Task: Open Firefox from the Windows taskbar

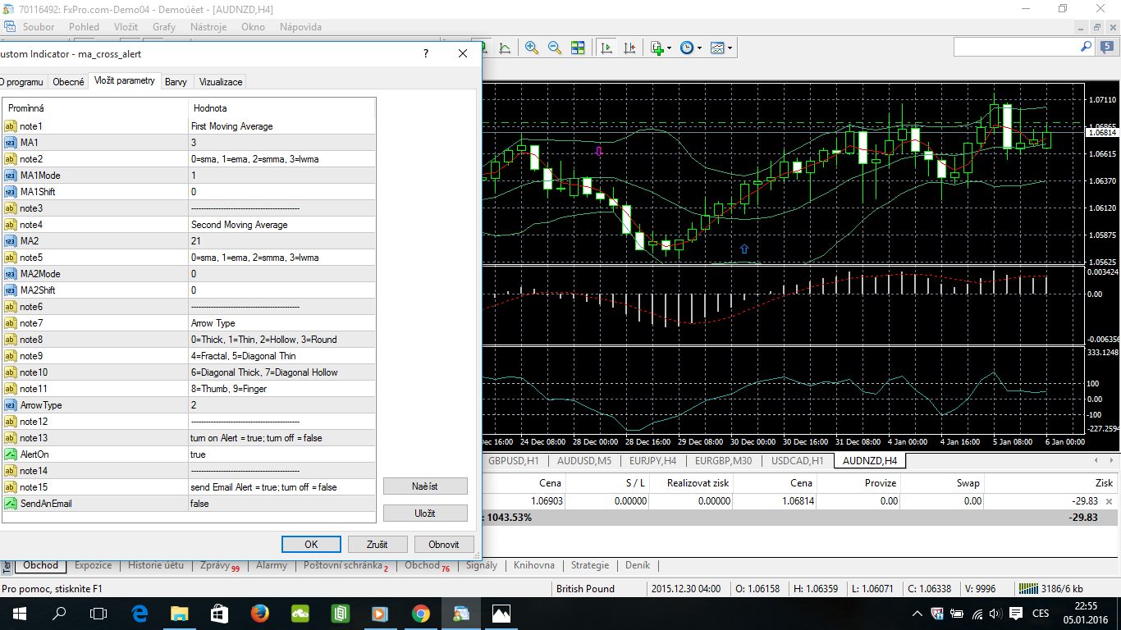Action: pos(260,613)
